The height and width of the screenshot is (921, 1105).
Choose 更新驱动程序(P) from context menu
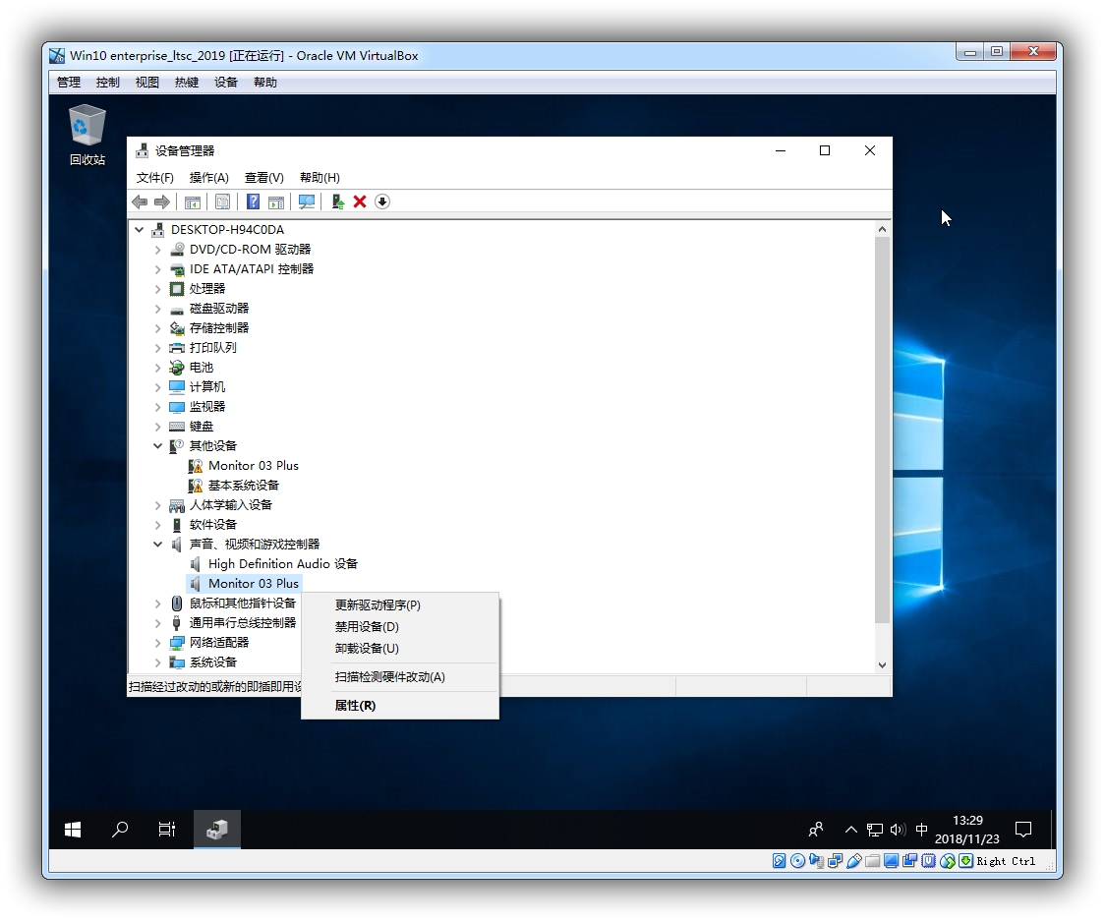[x=378, y=605]
